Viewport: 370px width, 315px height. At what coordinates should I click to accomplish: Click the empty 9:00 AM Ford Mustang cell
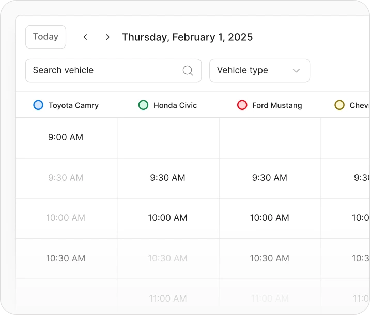tap(270, 138)
